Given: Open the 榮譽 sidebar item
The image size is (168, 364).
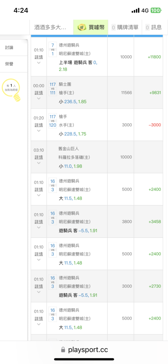Looking at the screenshot, I should coord(9,64).
